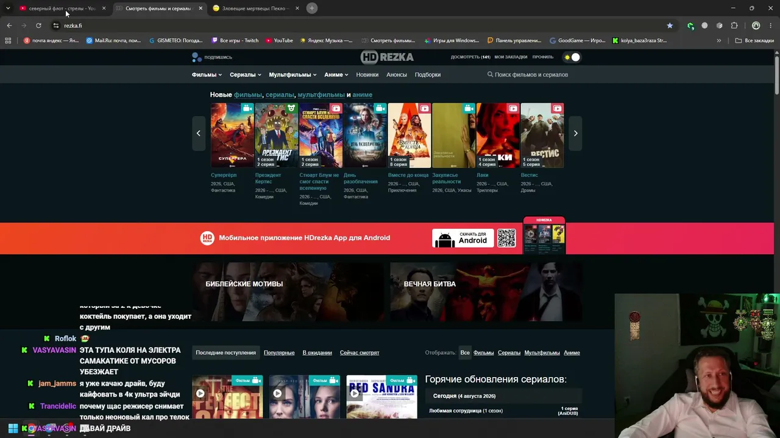Filter listings by Аниме
Screen dimensions: 780x438
[572, 353]
